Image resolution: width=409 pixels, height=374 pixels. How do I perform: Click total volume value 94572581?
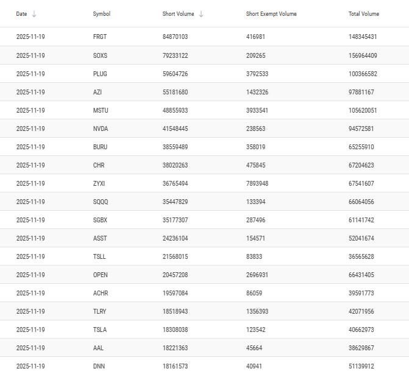pos(361,129)
